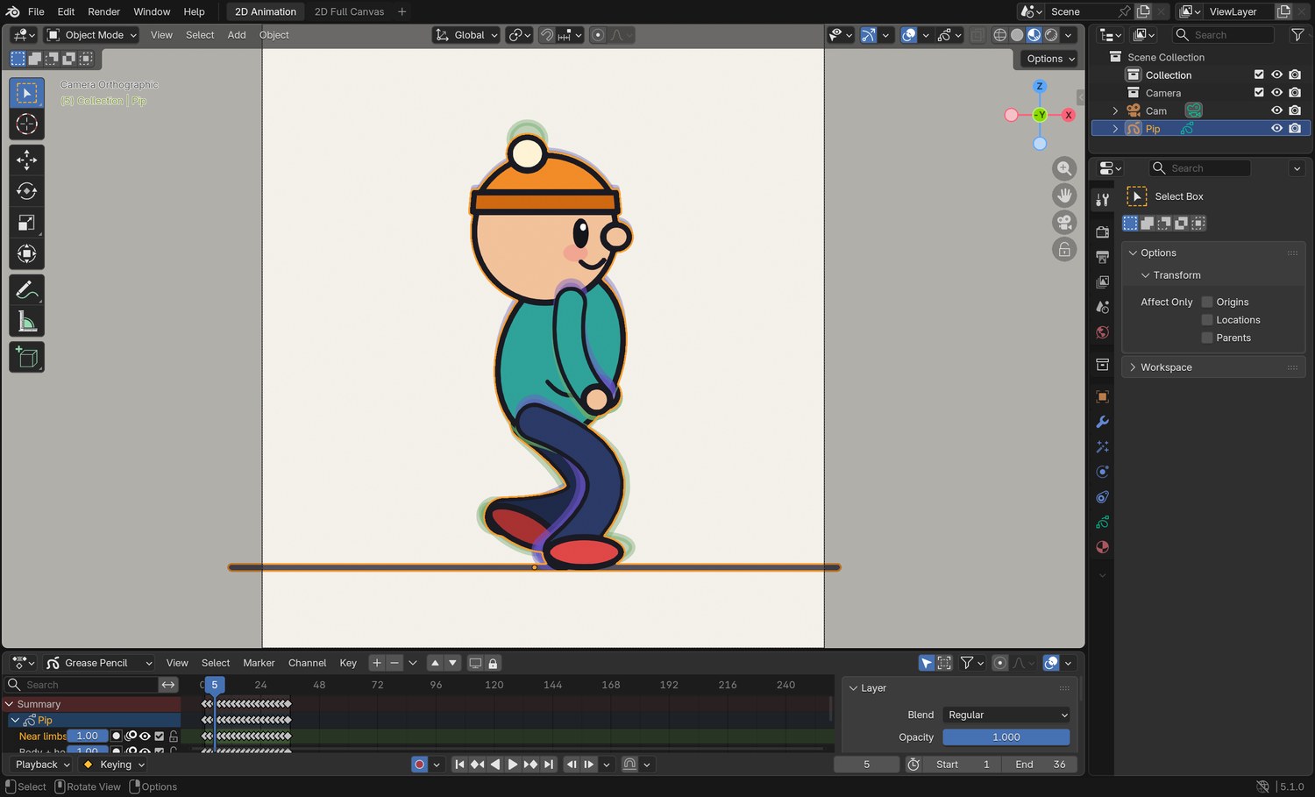The image size is (1315, 797).
Task: Jump to the end frame
Action: click(549, 765)
